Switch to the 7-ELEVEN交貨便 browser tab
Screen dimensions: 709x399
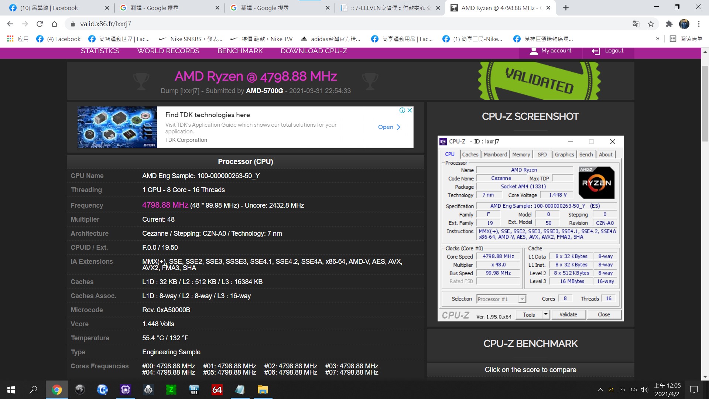[x=388, y=8]
